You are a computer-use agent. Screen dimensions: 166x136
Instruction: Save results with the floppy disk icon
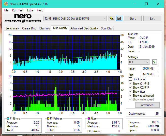[x=119, y=19]
